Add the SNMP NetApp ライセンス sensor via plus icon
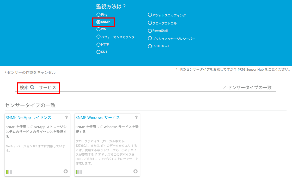This screenshot has width=292, height=182. pyautogui.click(x=65, y=171)
